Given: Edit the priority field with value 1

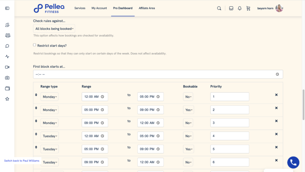Looking at the screenshot, I should tap(230, 97).
